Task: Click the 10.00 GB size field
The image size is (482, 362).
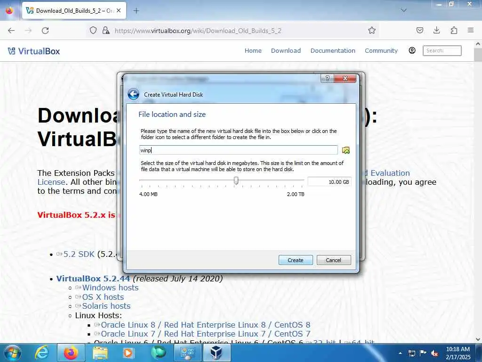Action: coord(329,182)
